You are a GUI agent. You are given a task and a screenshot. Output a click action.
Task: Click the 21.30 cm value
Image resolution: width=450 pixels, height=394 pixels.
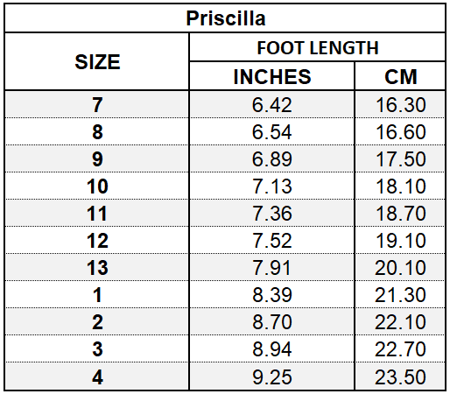coord(400,294)
